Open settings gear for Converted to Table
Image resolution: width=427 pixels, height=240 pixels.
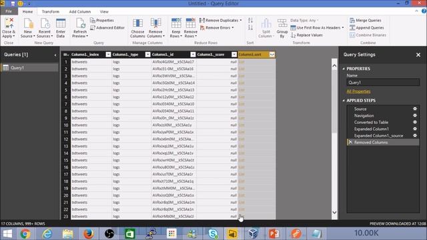[x=415, y=122]
